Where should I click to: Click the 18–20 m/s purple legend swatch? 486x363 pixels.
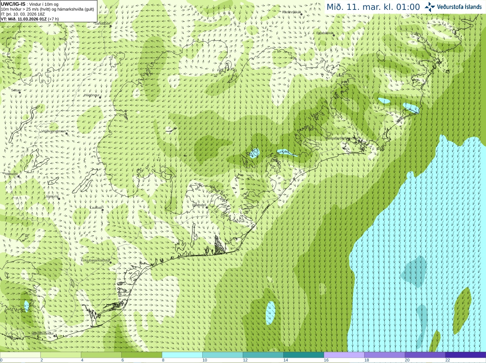point(385,355)
